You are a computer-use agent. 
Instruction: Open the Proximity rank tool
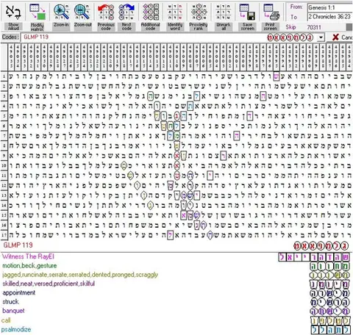click(x=199, y=12)
